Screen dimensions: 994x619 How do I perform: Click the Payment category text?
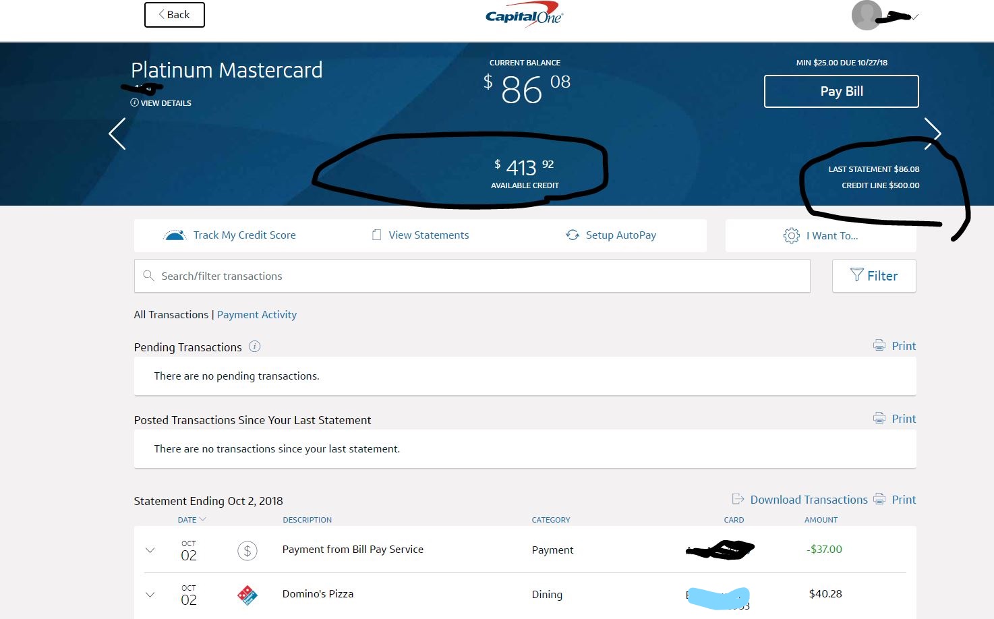point(552,550)
